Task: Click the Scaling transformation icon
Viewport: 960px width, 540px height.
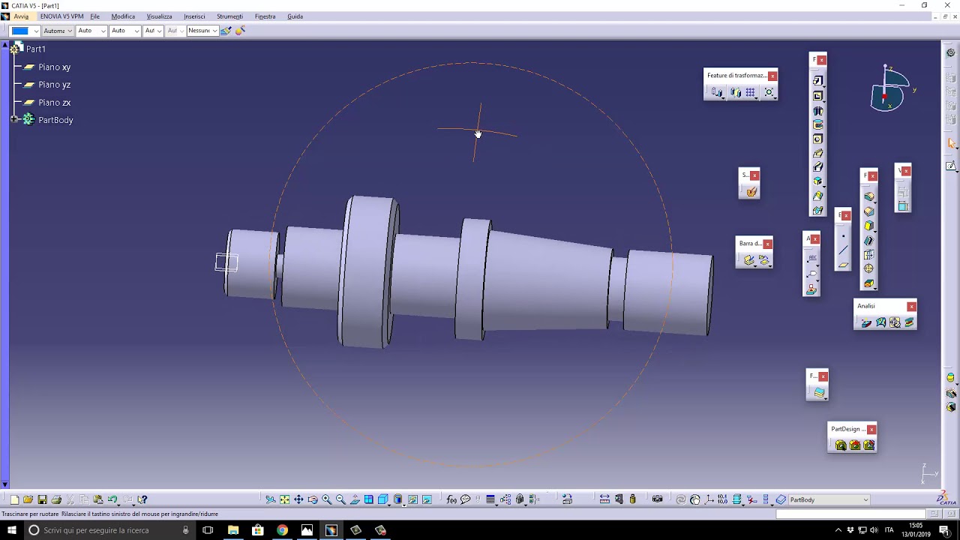Action: click(x=769, y=92)
